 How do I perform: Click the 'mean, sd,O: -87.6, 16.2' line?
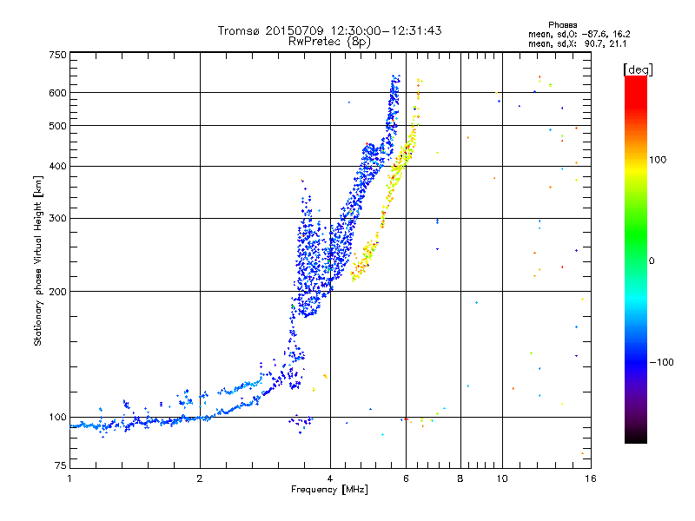[x=579, y=34]
